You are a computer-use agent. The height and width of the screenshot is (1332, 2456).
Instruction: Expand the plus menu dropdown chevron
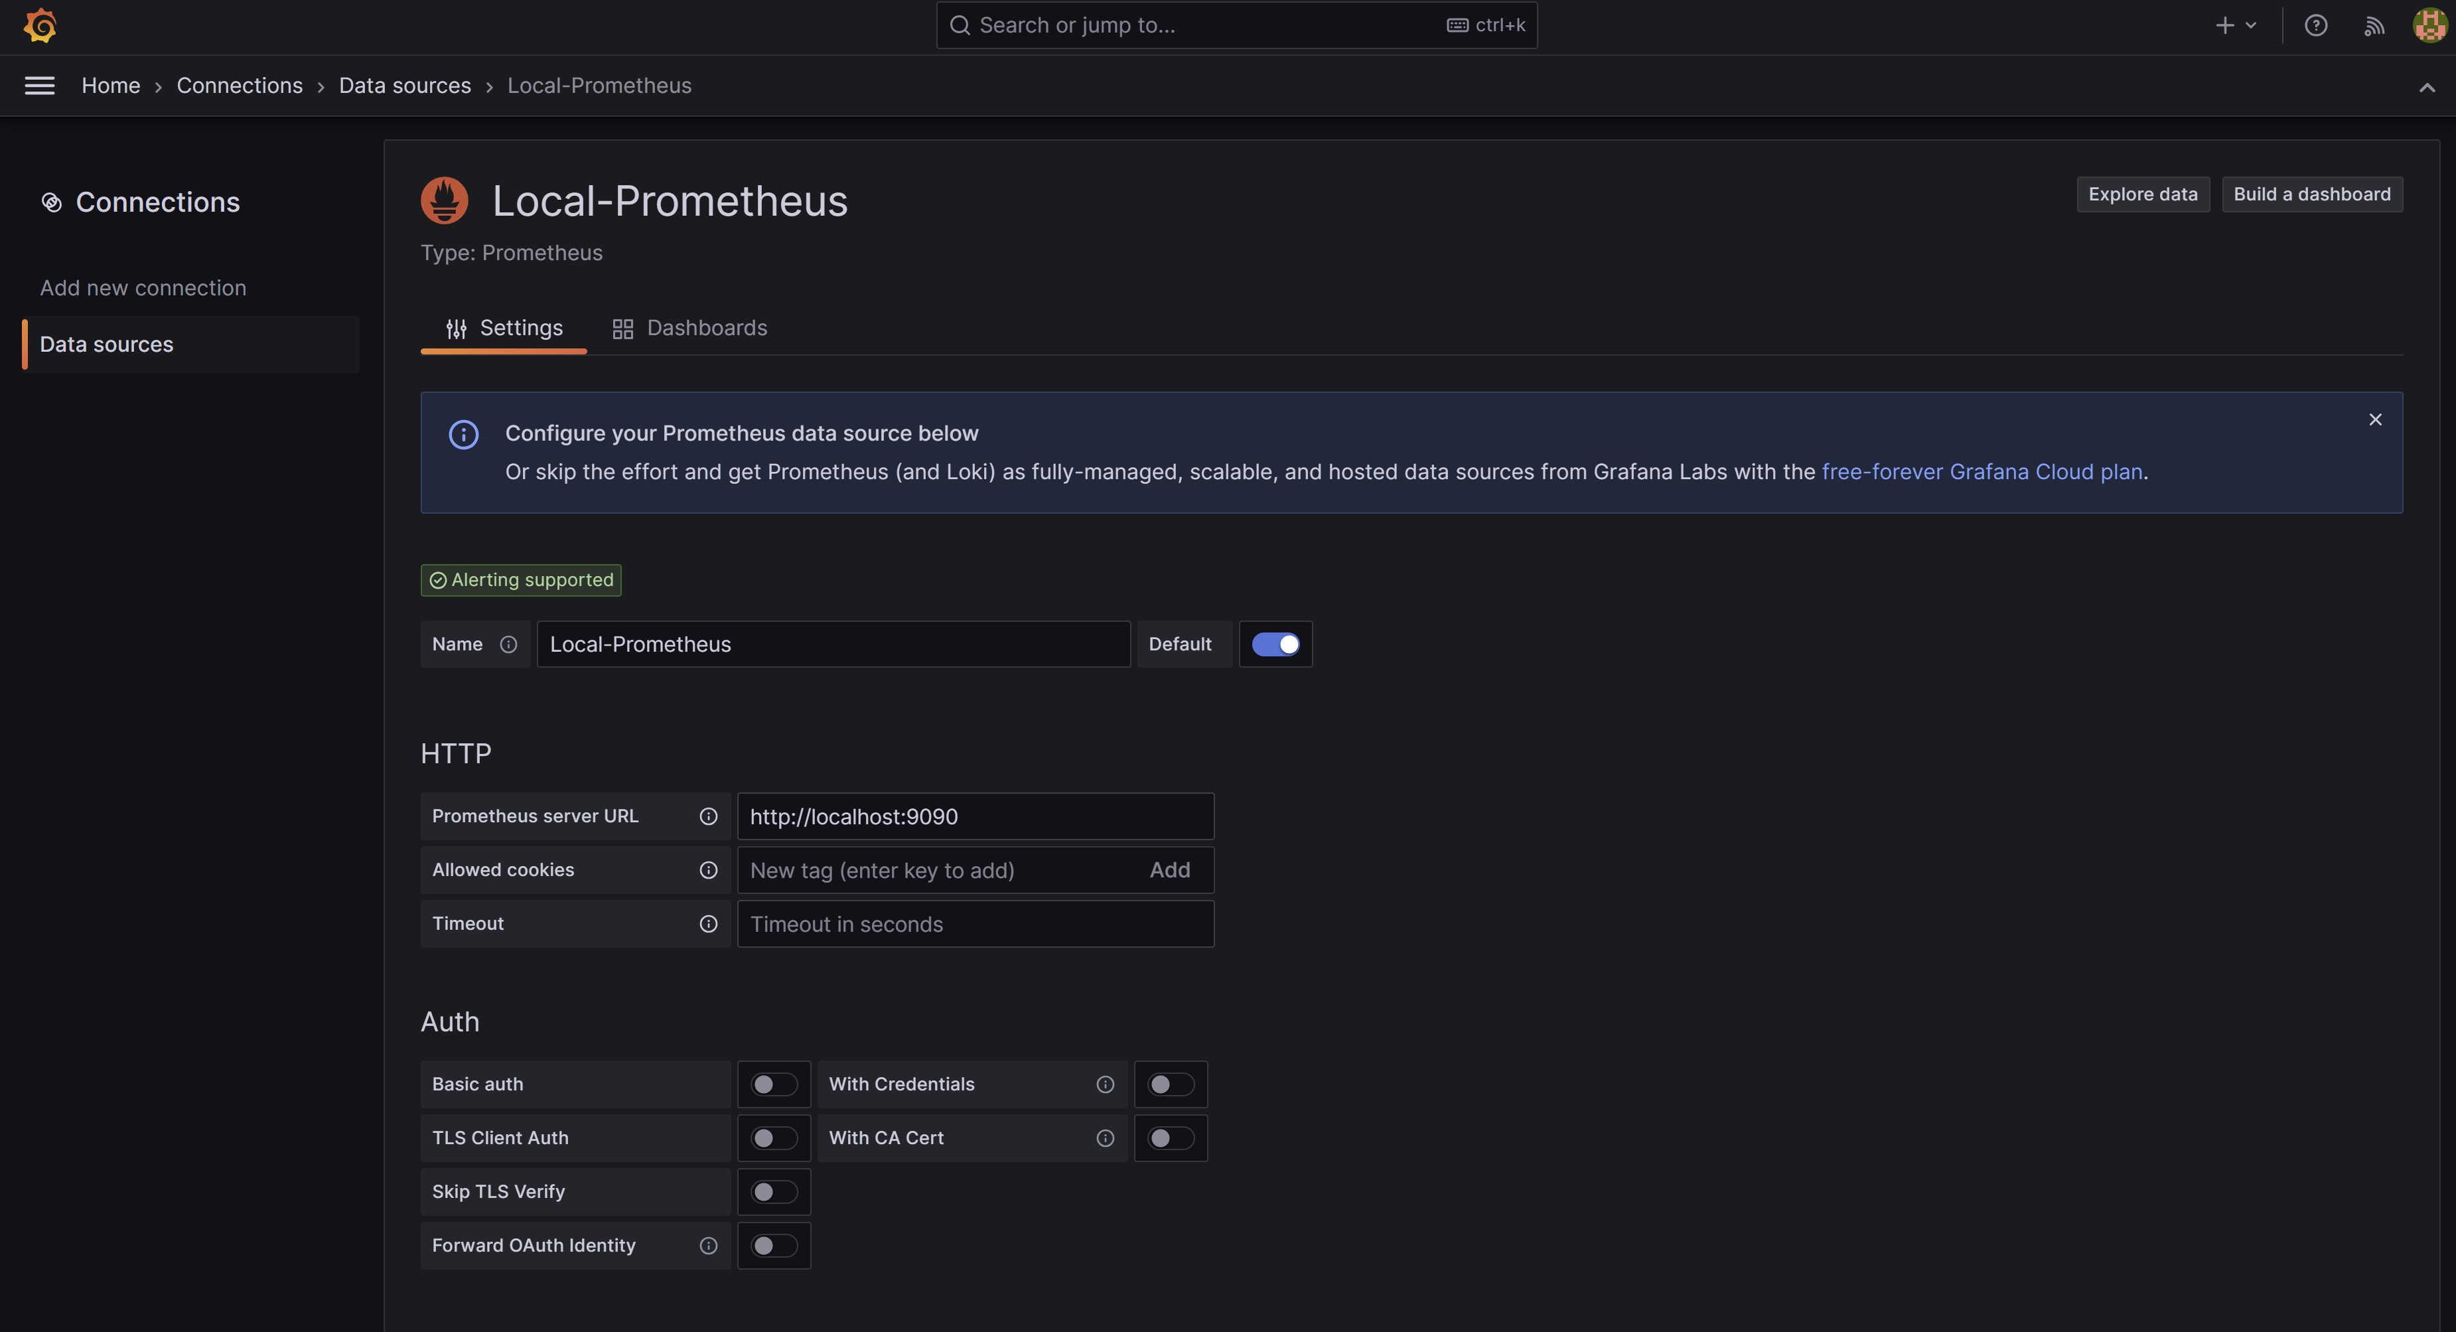[x=2250, y=26]
